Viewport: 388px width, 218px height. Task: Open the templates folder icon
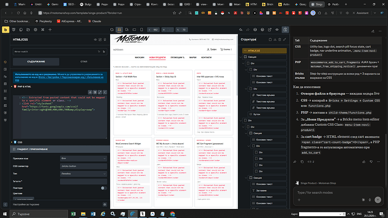(28, 30)
